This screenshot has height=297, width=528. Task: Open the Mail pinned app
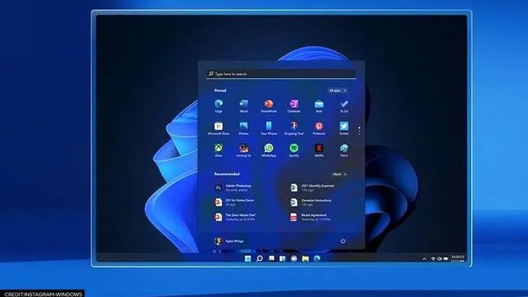[x=319, y=106]
